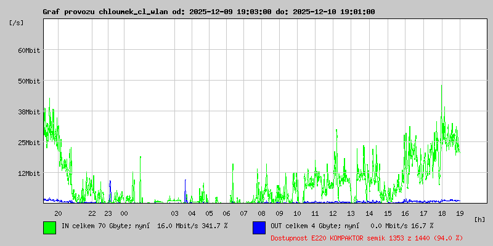Click the [/s] unit label on y-axis
Image resolution: width=493 pixels, height=246 pixels.
pyautogui.click(x=17, y=23)
